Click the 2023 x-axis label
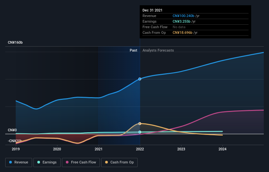 click(x=181, y=149)
